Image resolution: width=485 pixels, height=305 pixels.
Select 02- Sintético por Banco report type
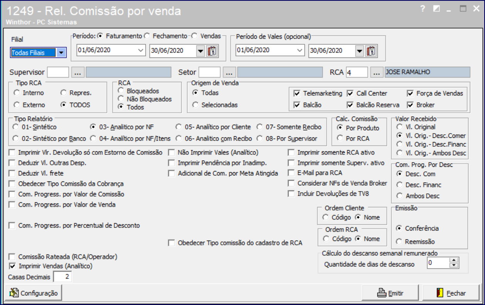tap(15, 138)
